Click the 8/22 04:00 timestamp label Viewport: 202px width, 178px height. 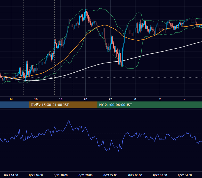185,175
